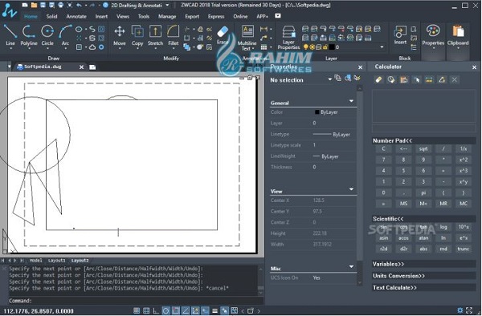This screenshot has height=316, width=482.
Task: Click the log scientific button
Action: (443, 227)
